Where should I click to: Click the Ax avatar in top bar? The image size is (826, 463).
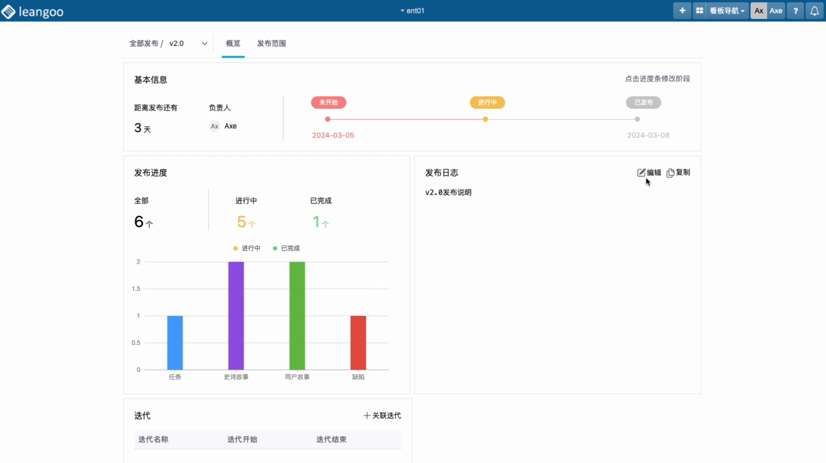click(x=759, y=11)
